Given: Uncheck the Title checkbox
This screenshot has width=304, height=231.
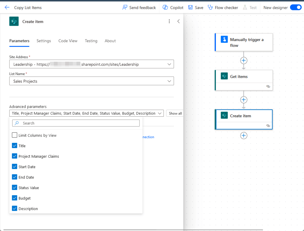Looking at the screenshot, I should [x=15, y=146].
